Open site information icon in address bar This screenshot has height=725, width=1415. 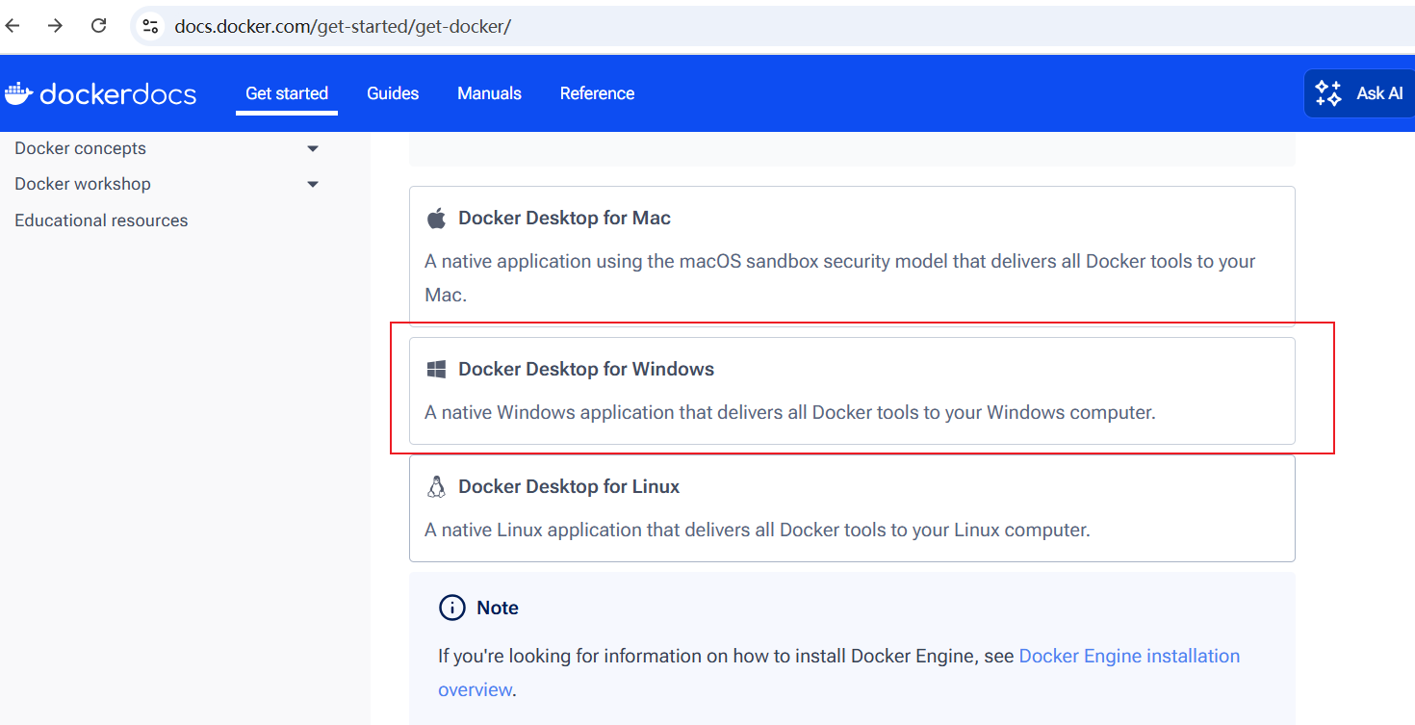tap(150, 26)
